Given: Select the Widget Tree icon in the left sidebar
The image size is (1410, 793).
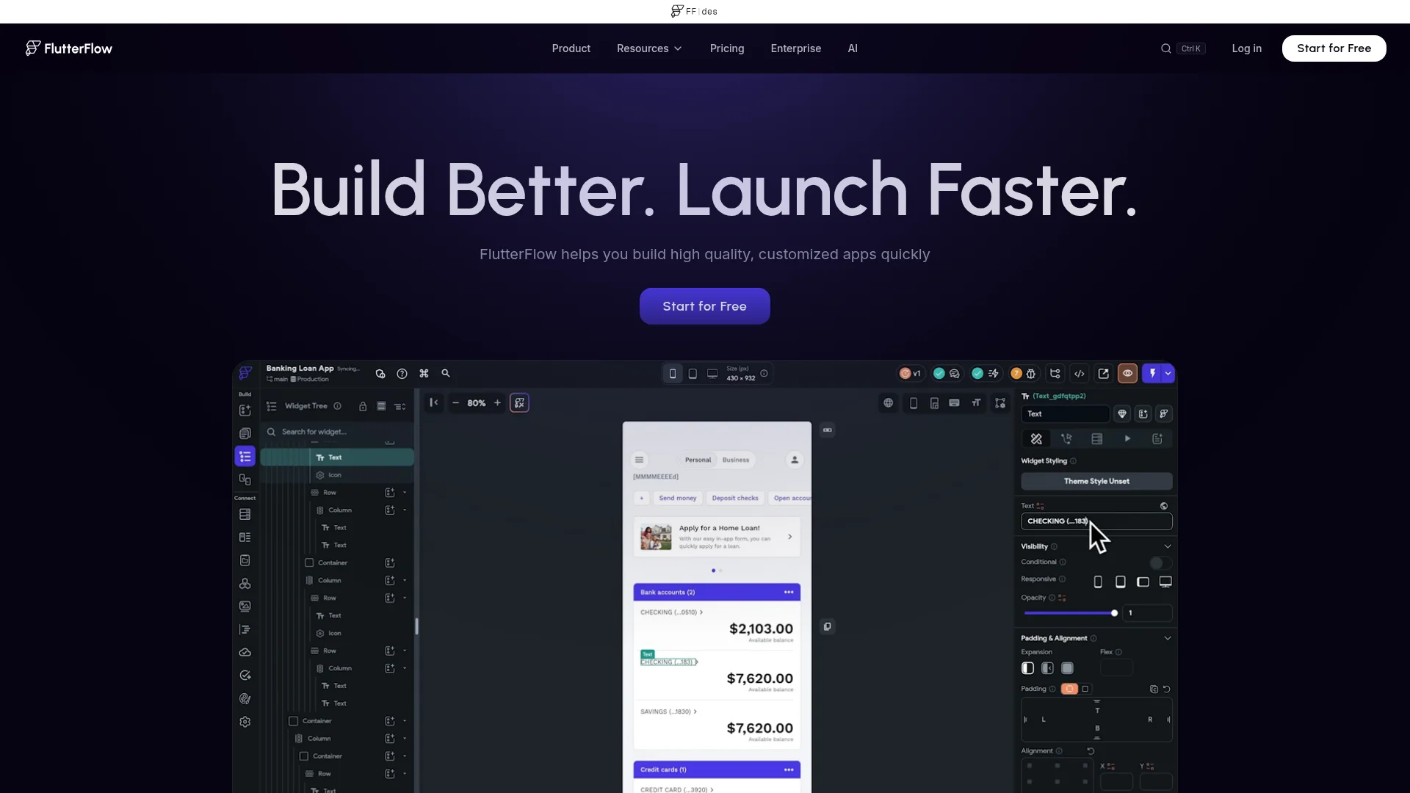Looking at the screenshot, I should pyautogui.click(x=245, y=457).
